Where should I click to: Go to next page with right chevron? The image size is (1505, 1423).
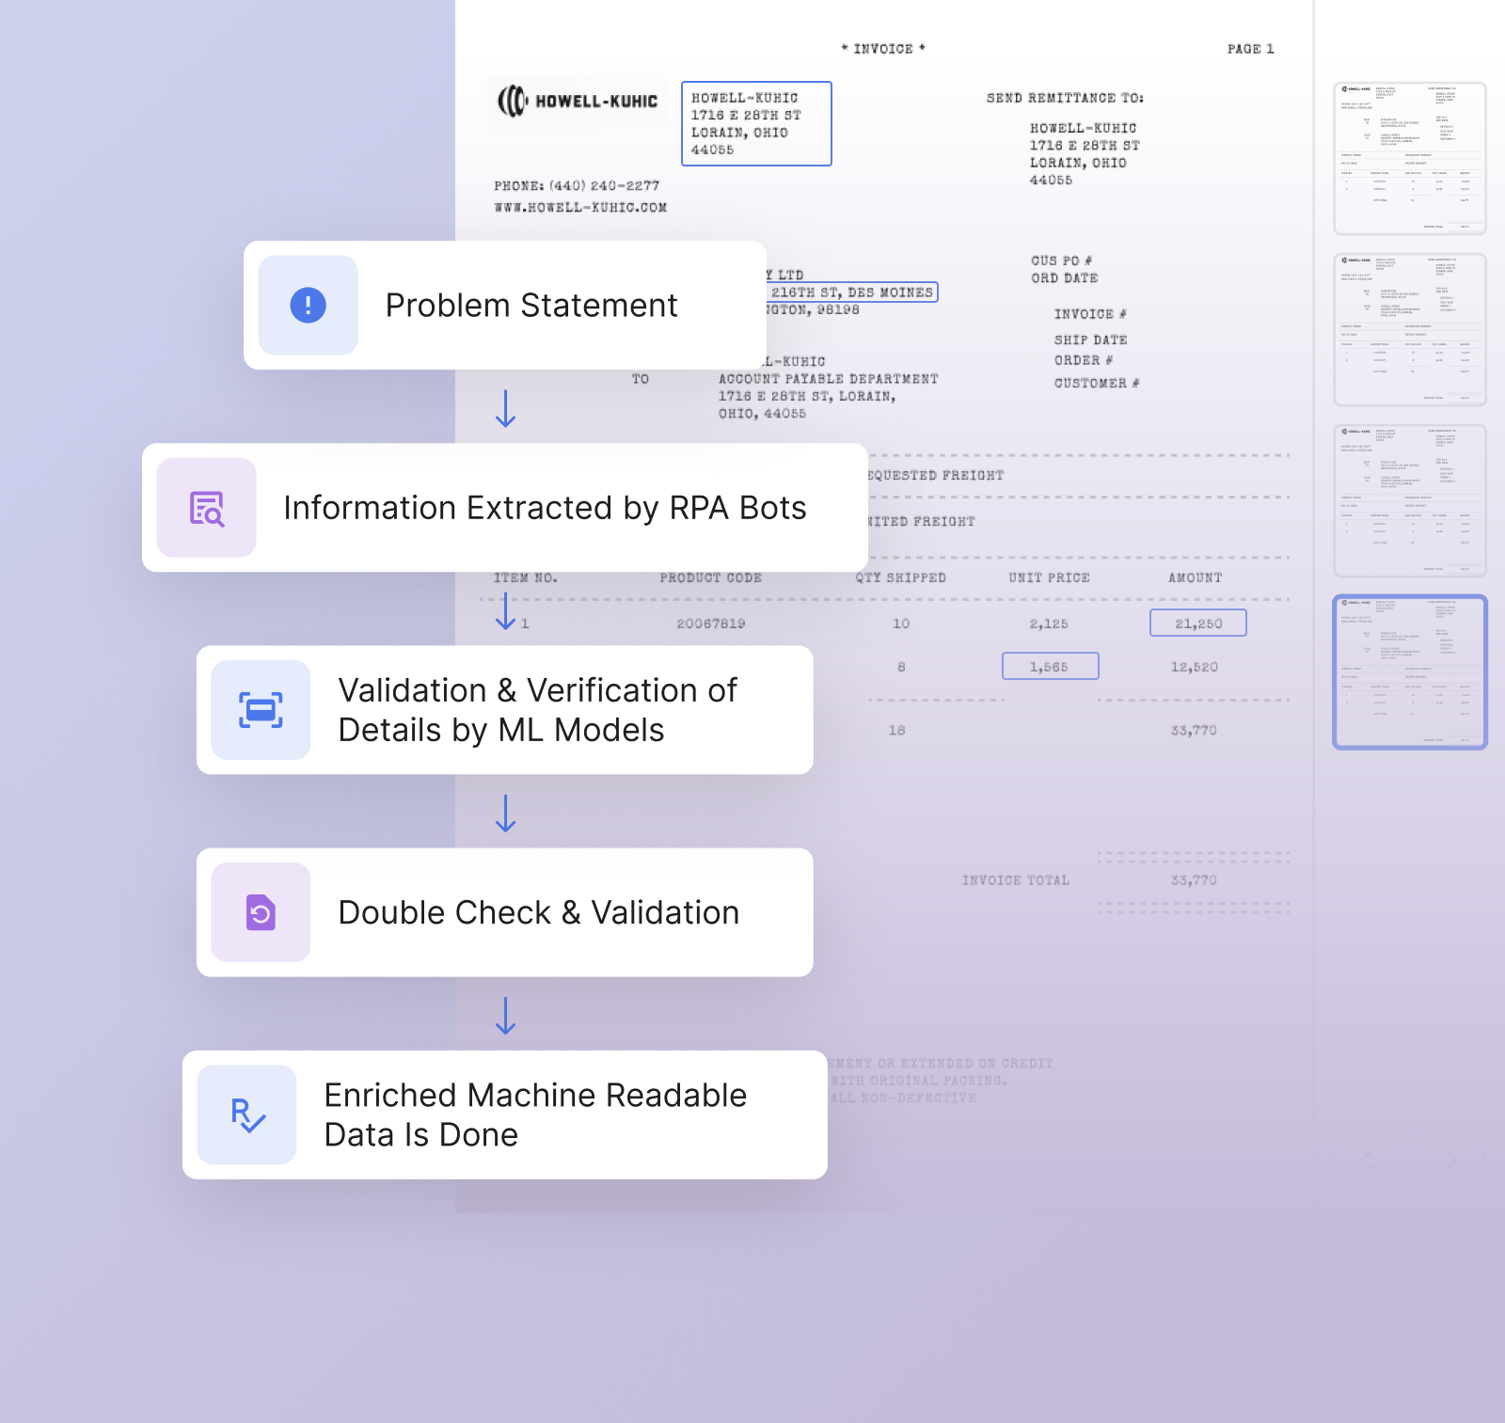coord(1450,1159)
